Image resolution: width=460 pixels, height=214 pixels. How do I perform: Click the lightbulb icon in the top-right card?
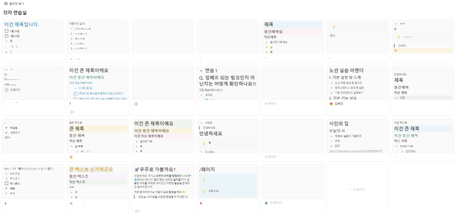(x=399, y=37)
